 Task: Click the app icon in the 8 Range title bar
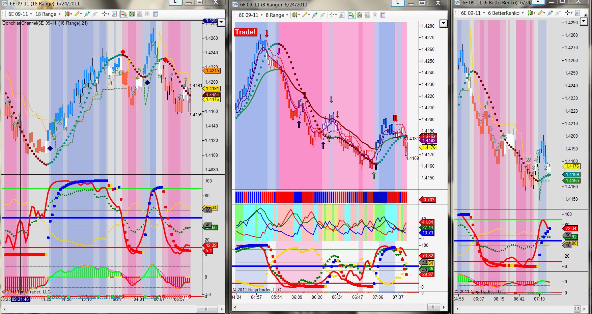click(235, 4)
